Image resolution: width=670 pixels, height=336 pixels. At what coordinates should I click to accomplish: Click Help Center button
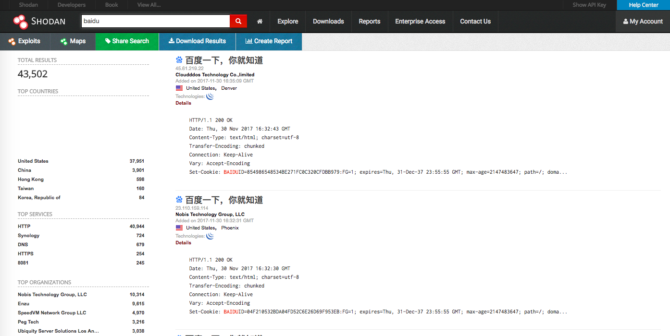643,5
